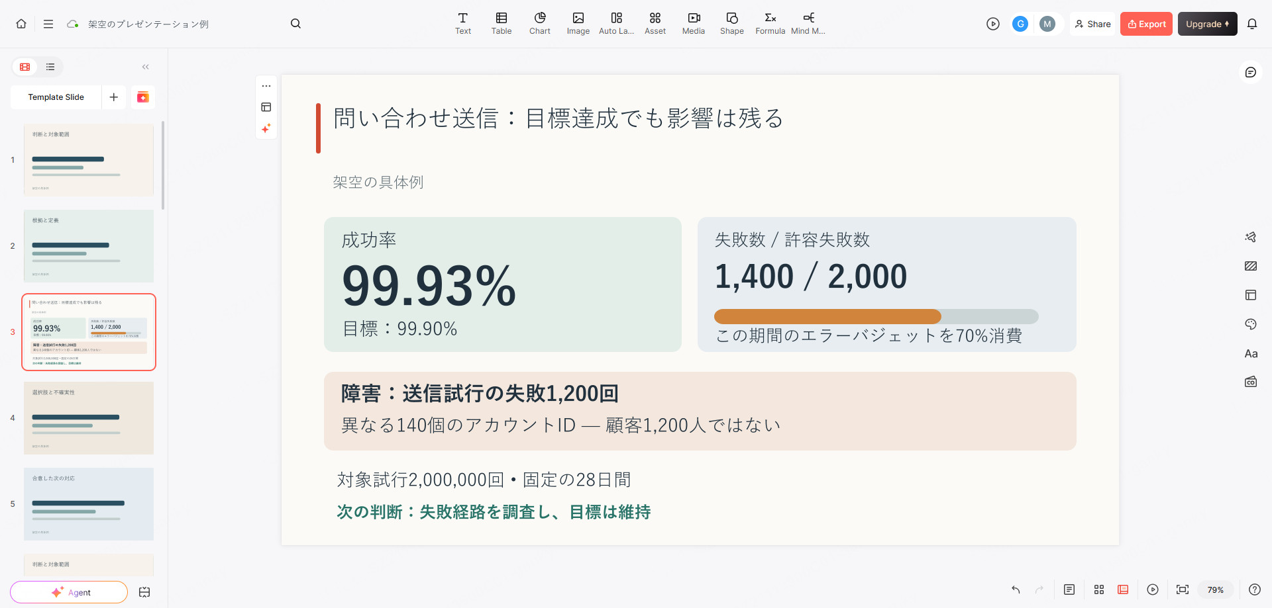Viewport: 1272px width, 608px height.
Task: Add a Chart to the slide
Action: pyautogui.click(x=540, y=24)
